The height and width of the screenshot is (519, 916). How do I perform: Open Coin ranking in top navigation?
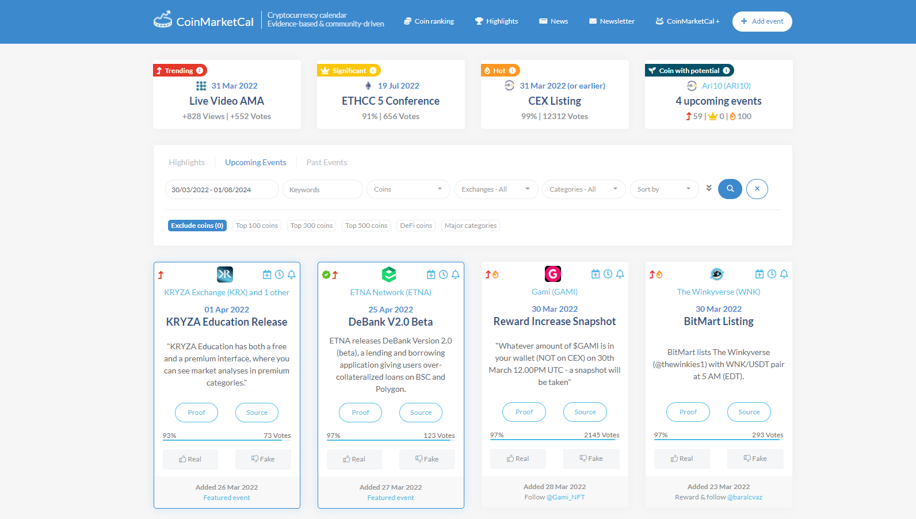tap(429, 21)
